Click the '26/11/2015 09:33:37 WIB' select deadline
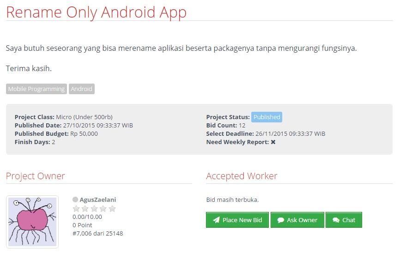 (290, 133)
